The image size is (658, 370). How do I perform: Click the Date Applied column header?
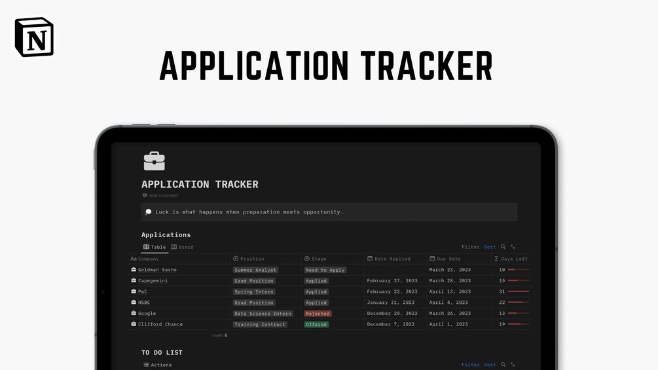click(389, 259)
